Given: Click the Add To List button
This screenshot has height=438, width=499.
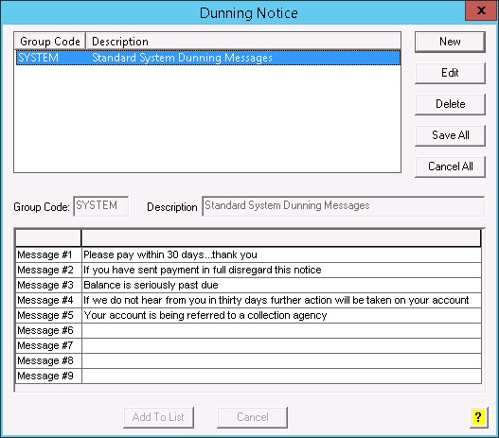Looking at the screenshot, I should click(158, 417).
